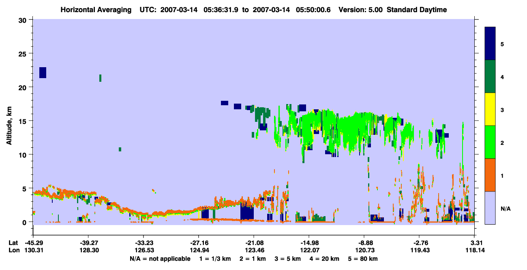Click 'Standard Daytime' in the title
This screenshot has width=527, height=270.
(x=417, y=10)
